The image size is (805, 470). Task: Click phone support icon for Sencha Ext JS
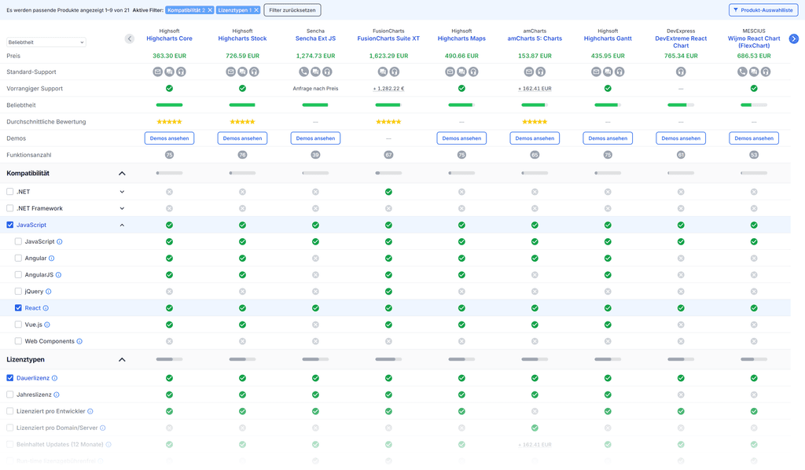tap(304, 72)
